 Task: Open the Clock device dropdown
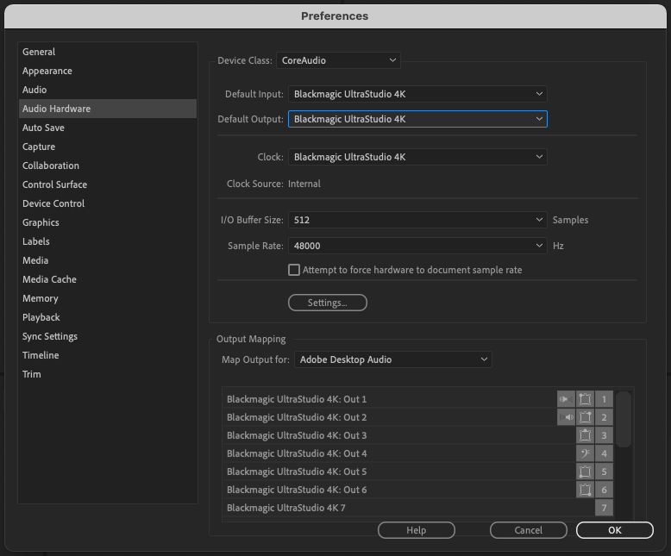417,157
